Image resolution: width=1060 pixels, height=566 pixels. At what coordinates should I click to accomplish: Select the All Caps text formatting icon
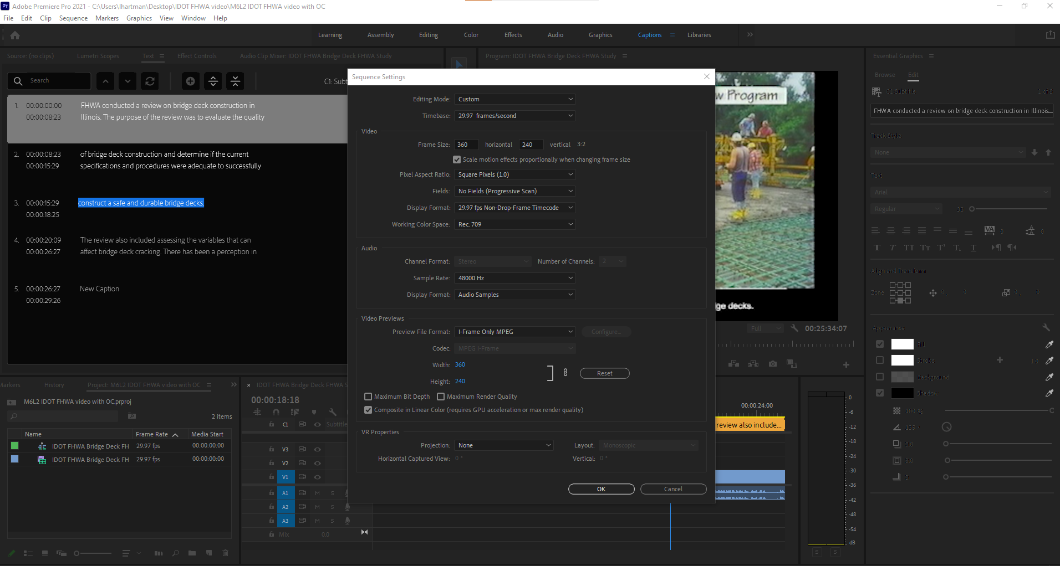[909, 248]
